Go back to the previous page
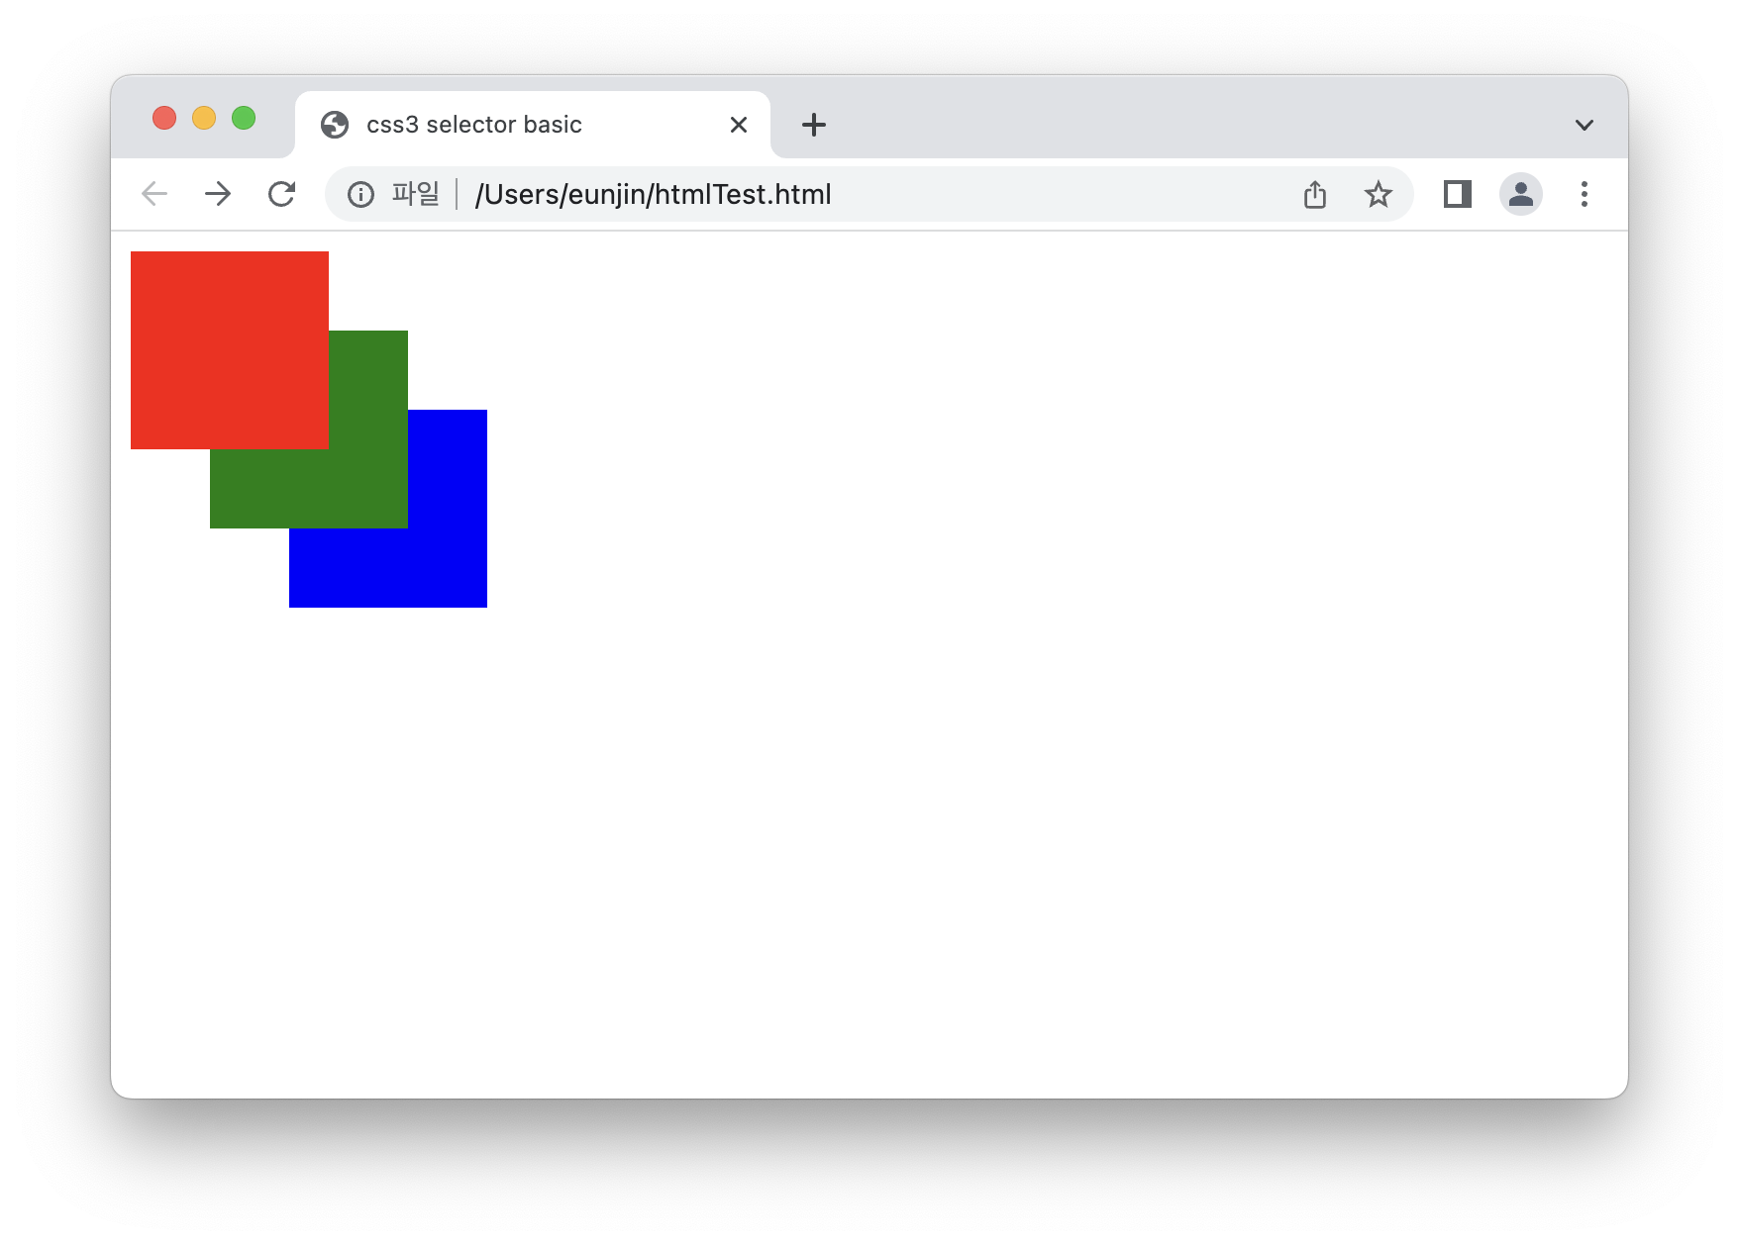The image size is (1739, 1245). pos(154,194)
